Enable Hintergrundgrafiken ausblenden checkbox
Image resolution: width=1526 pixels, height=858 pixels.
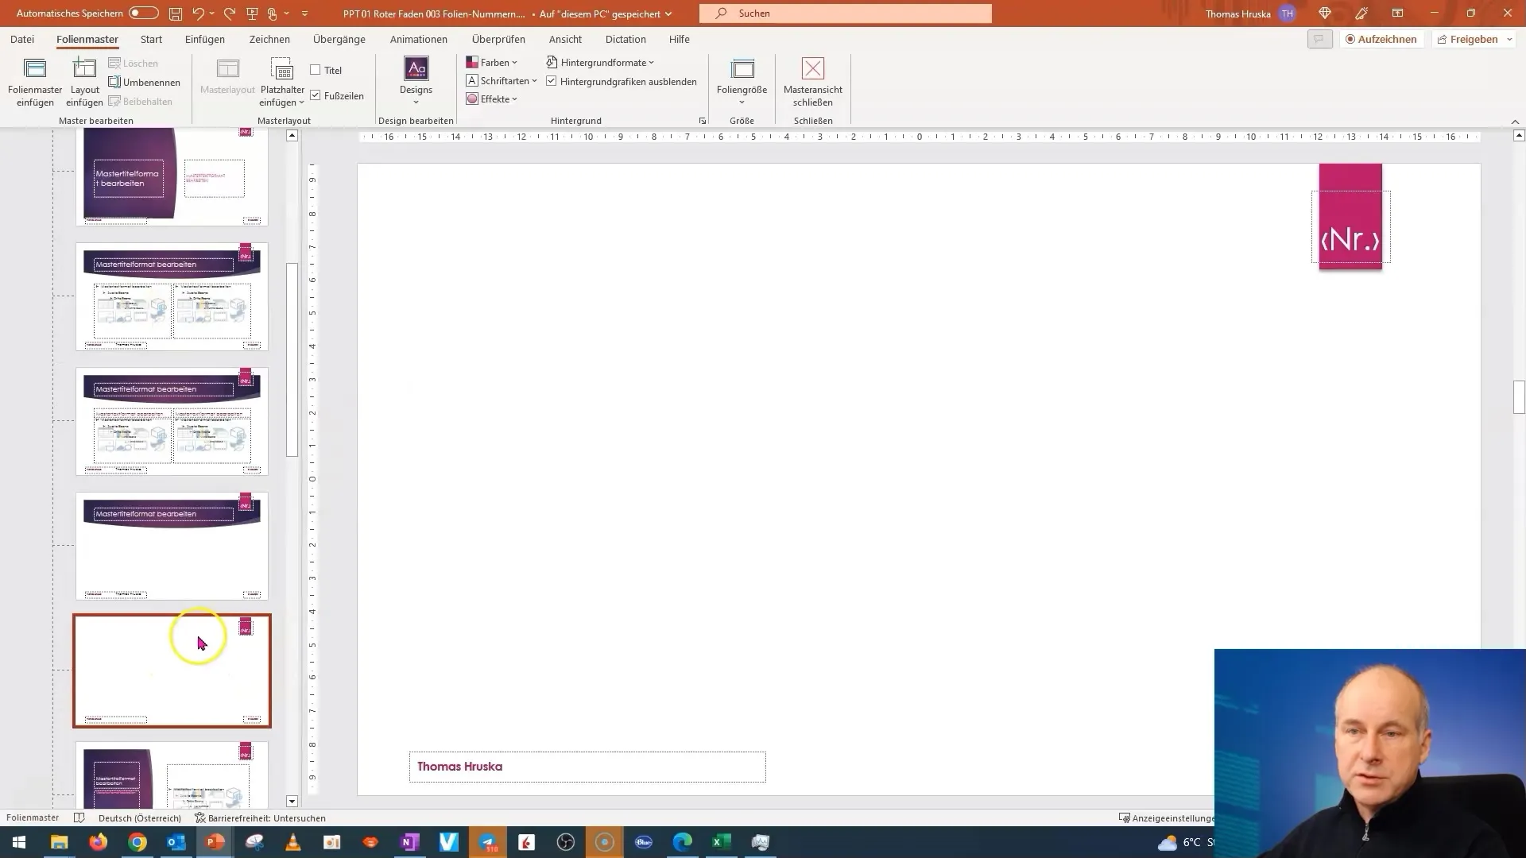click(552, 81)
